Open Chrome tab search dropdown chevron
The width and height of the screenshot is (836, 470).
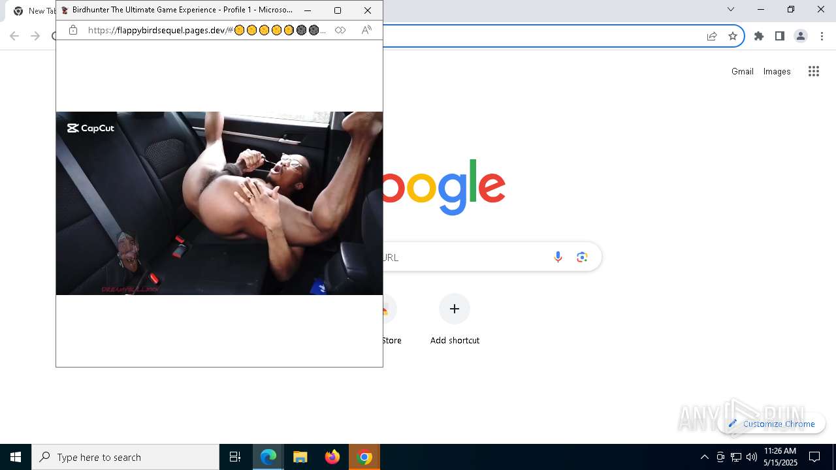pyautogui.click(x=731, y=9)
